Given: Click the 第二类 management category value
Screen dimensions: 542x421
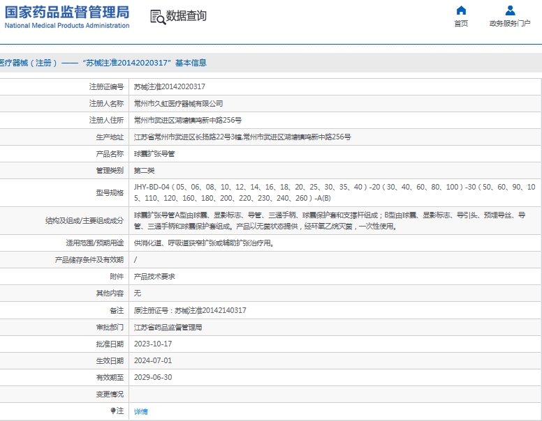Looking at the screenshot, I should point(144,171).
